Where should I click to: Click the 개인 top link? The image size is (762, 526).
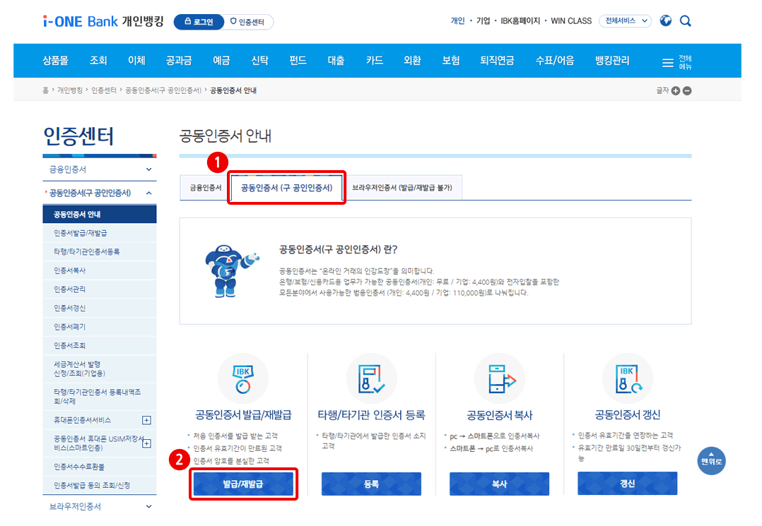[458, 21]
